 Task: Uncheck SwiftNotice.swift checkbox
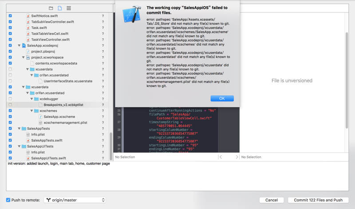pos(10,16)
